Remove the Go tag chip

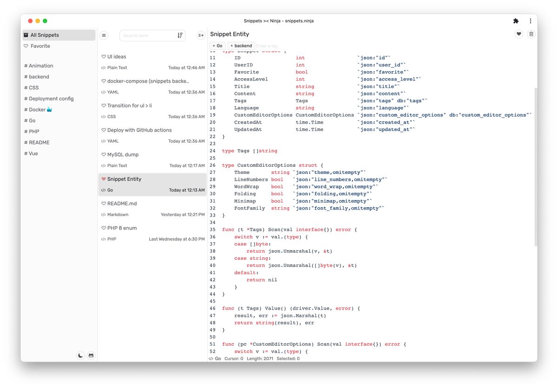[x=214, y=46]
